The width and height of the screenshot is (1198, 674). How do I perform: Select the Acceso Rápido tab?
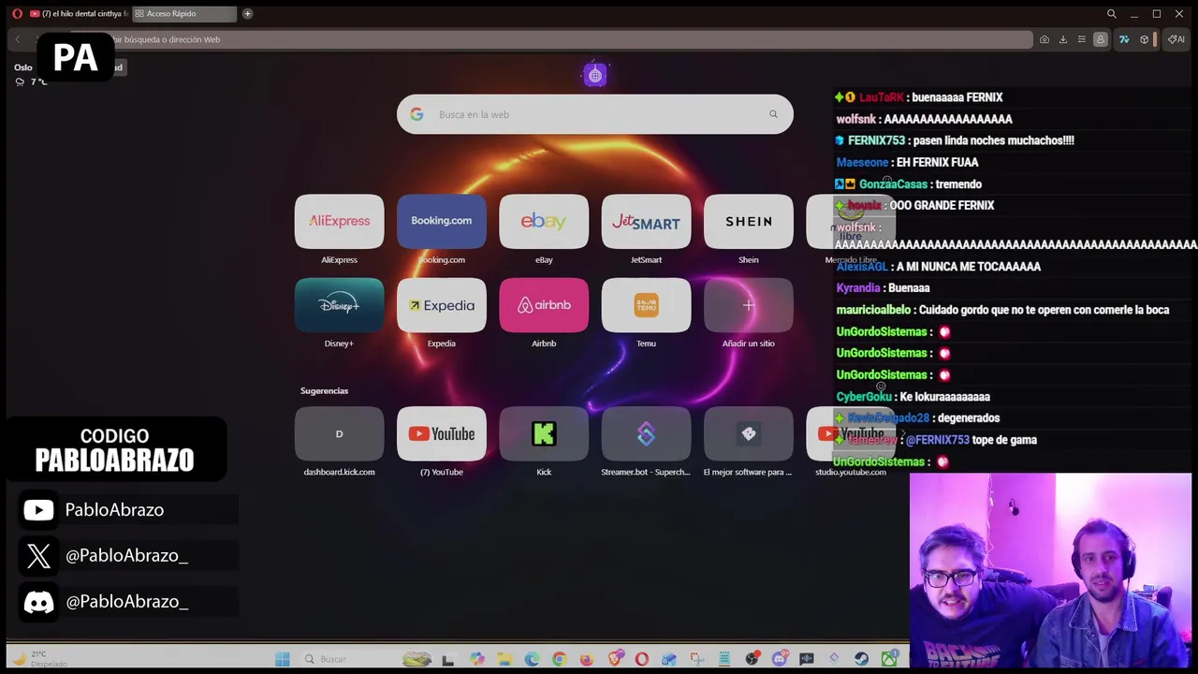(x=183, y=13)
